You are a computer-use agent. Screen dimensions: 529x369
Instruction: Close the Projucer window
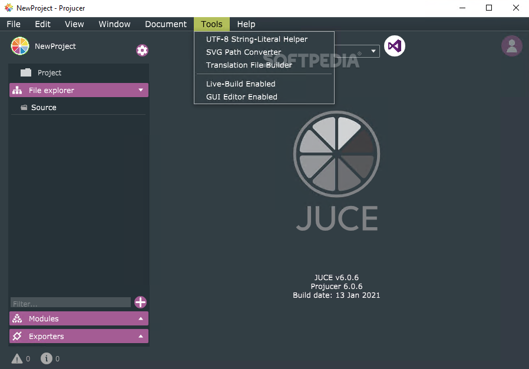tap(516, 8)
